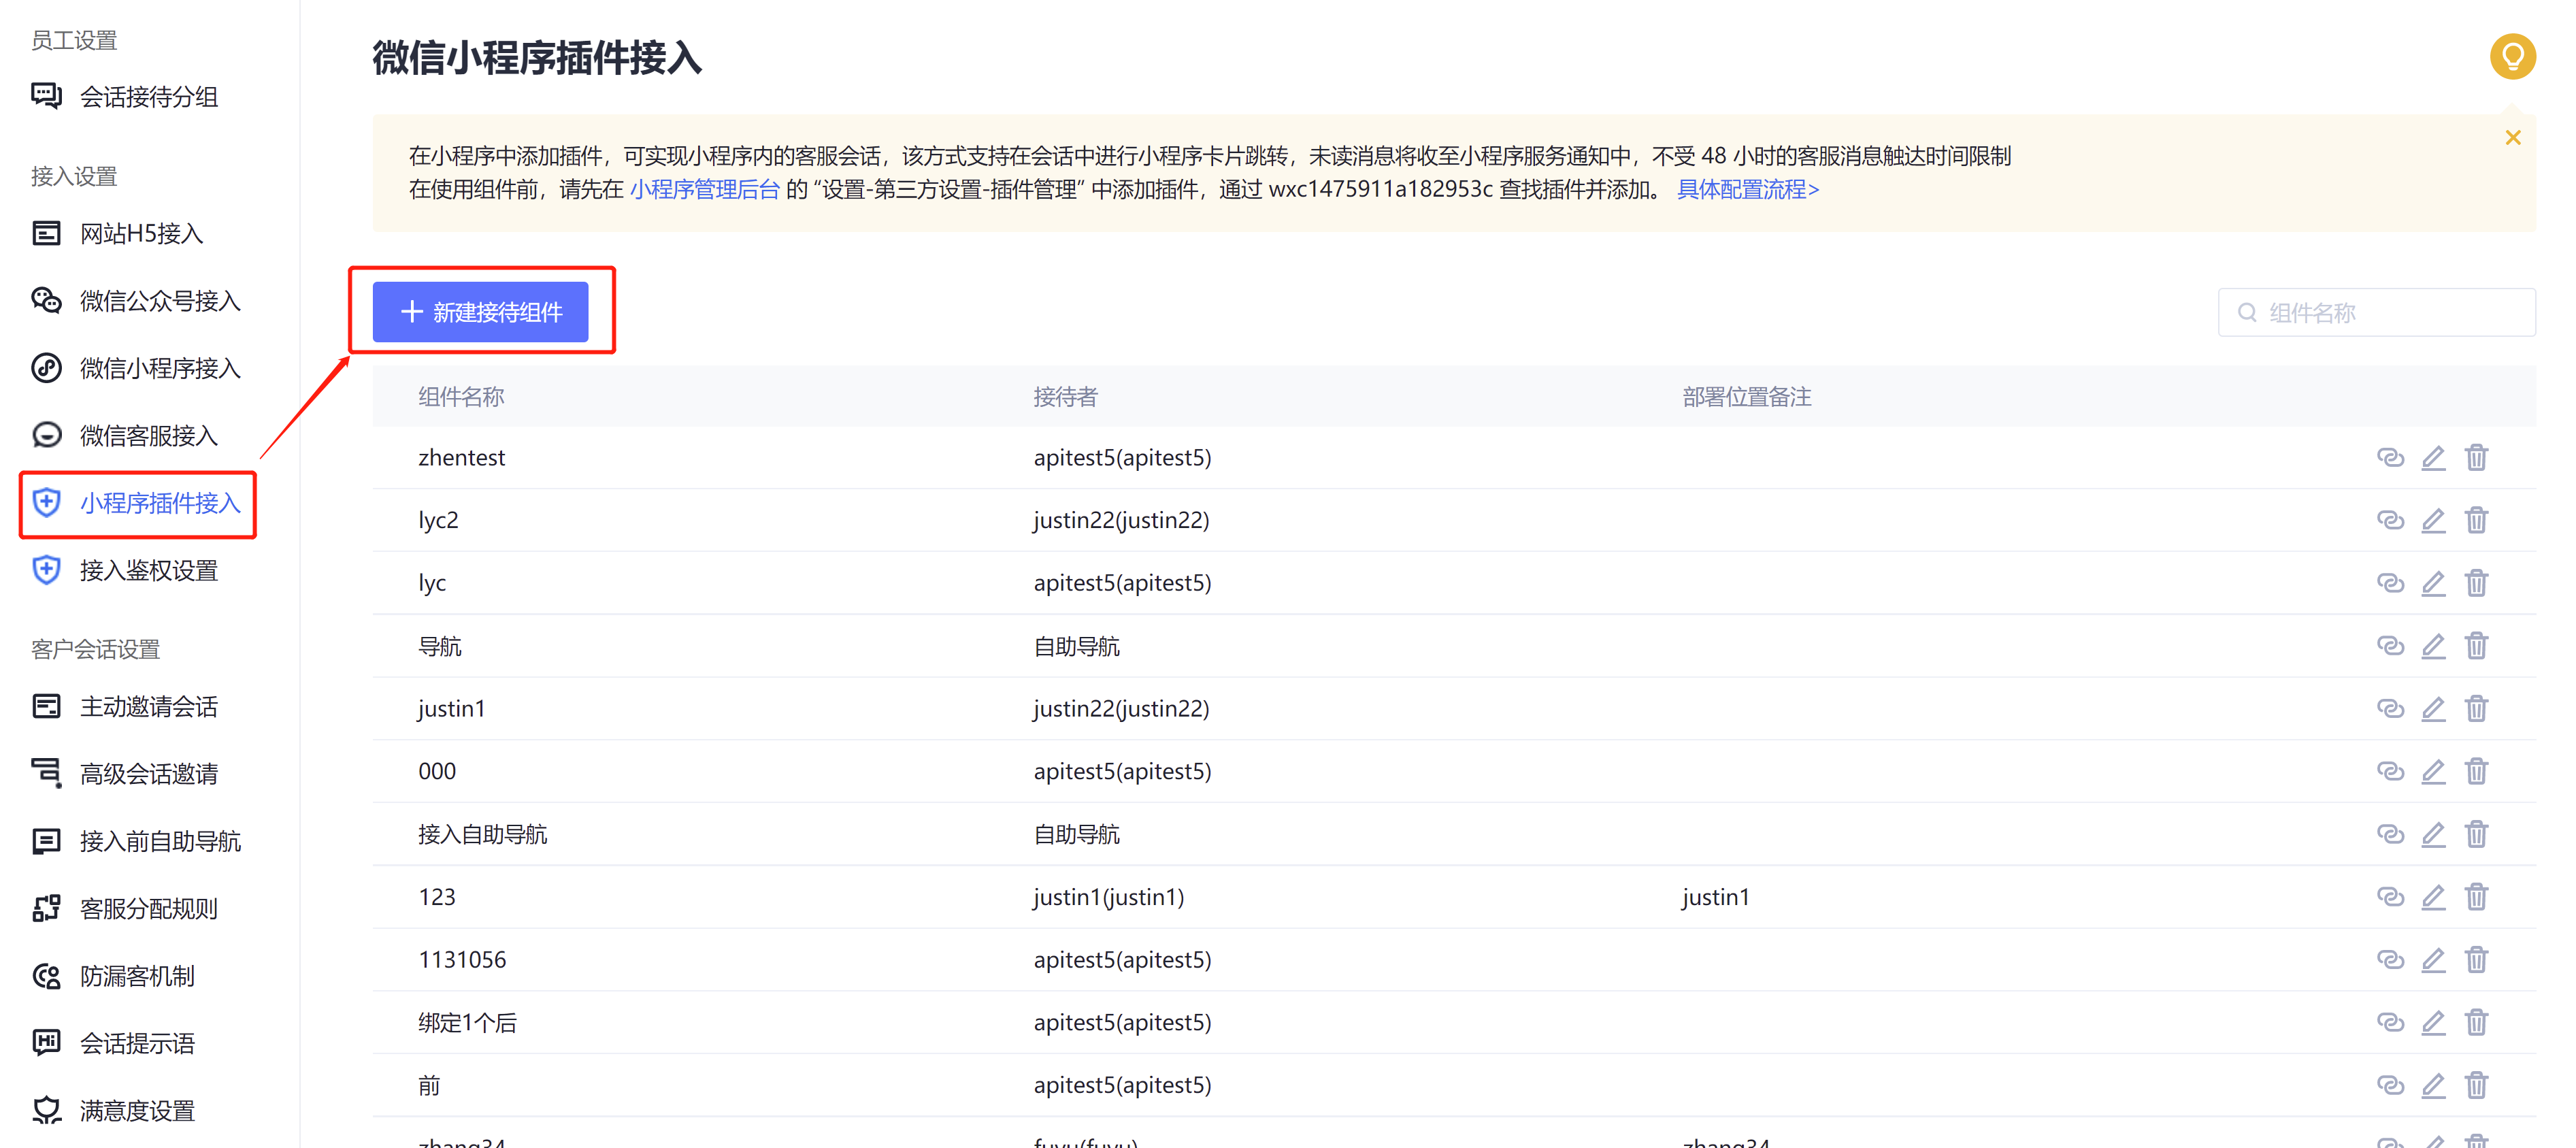The width and height of the screenshot is (2576, 1148).
Task: Close the yellow notice banner
Action: pos(2512,138)
